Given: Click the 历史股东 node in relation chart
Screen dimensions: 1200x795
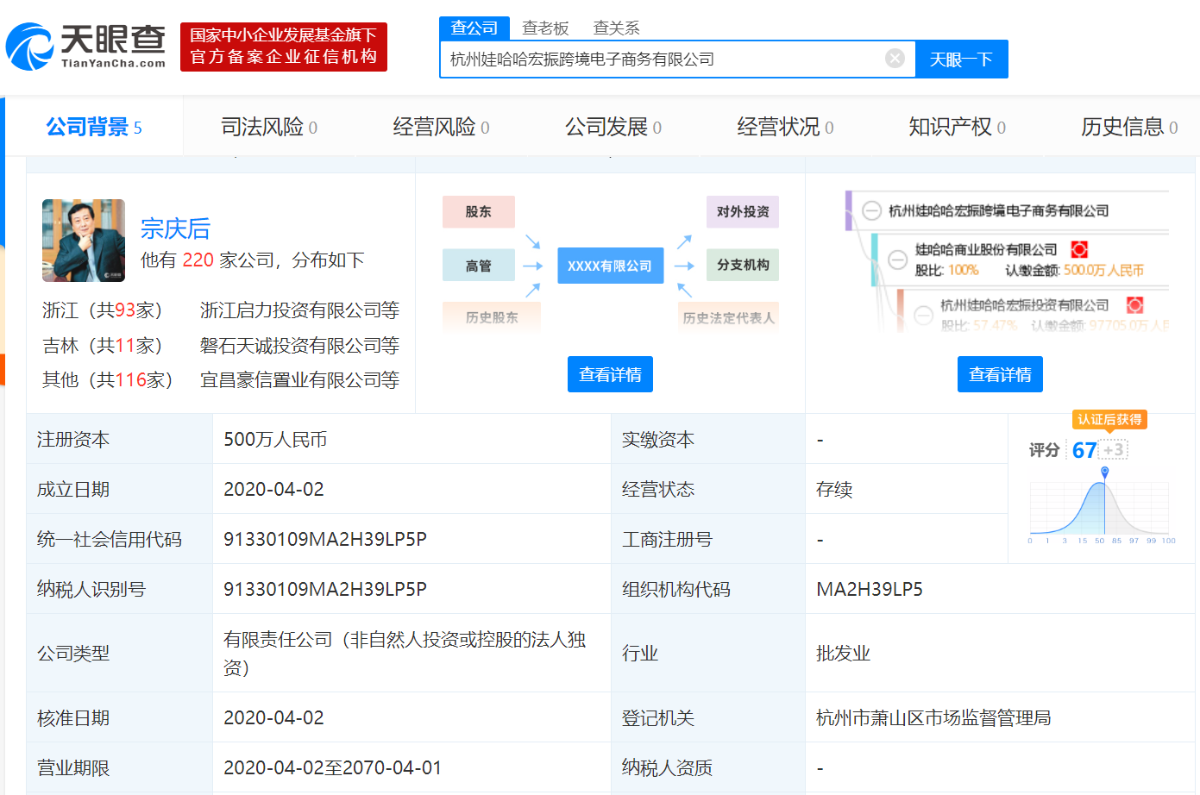Looking at the screenshot, I should (x=492, y=317).
